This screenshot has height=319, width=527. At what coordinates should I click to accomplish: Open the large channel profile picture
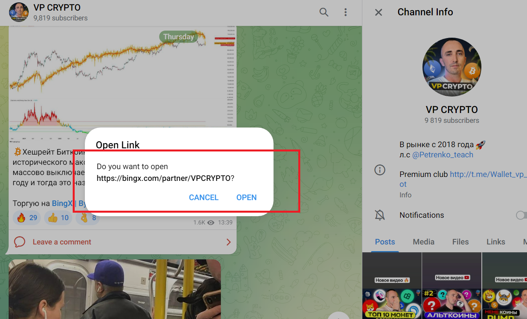452,67
